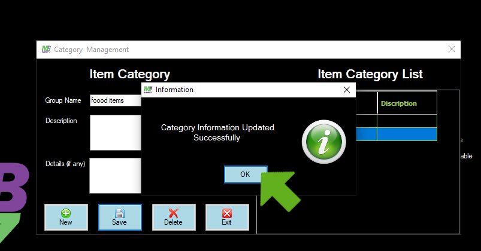Click the Category Management title bar text
This screenshot has width=481, height=251.
[91, 50]
